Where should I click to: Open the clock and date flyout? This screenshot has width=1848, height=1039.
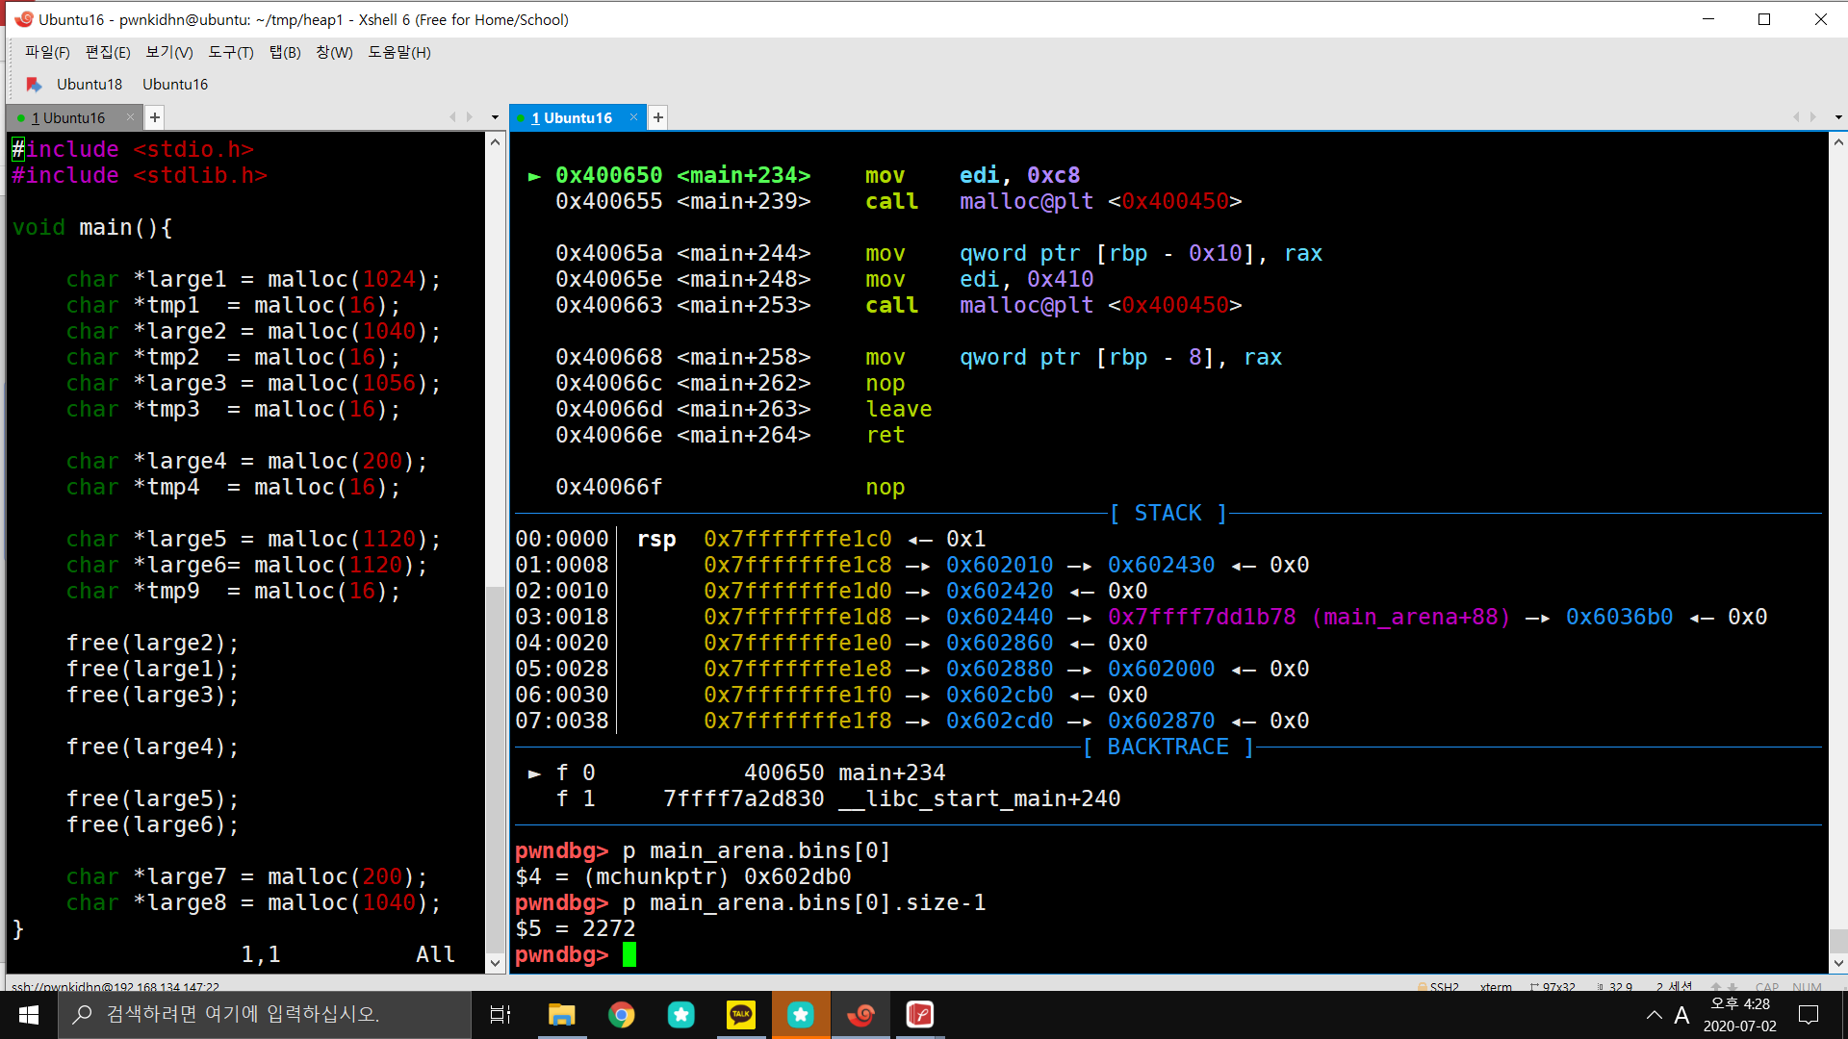pos(1740,1014)
